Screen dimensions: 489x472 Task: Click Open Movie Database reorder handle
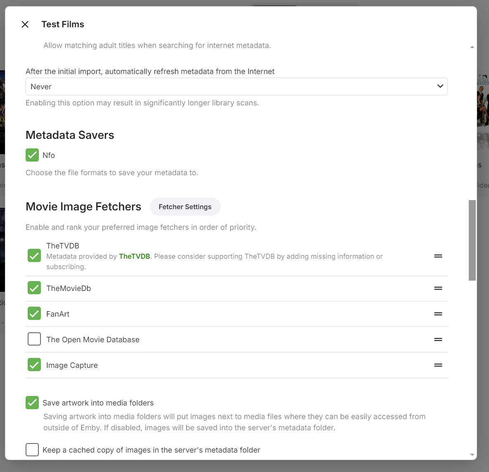click(x=438, y=340)
